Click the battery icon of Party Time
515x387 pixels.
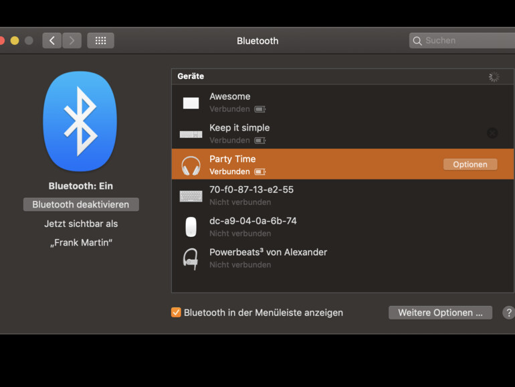point(260,171)
